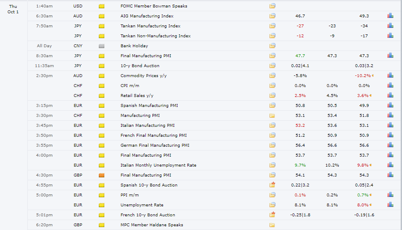Click the 1:40am time cell
This screenshot has height=230, width=402.
[44, 6]
